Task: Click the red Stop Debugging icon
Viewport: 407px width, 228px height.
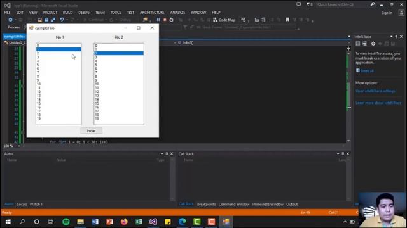Action: pyautogui.click(x=165, y=20)
